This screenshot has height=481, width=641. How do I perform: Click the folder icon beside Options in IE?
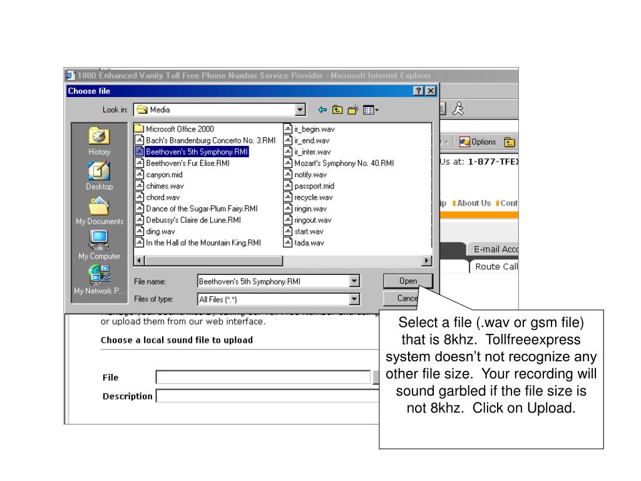tap(510, 142)
